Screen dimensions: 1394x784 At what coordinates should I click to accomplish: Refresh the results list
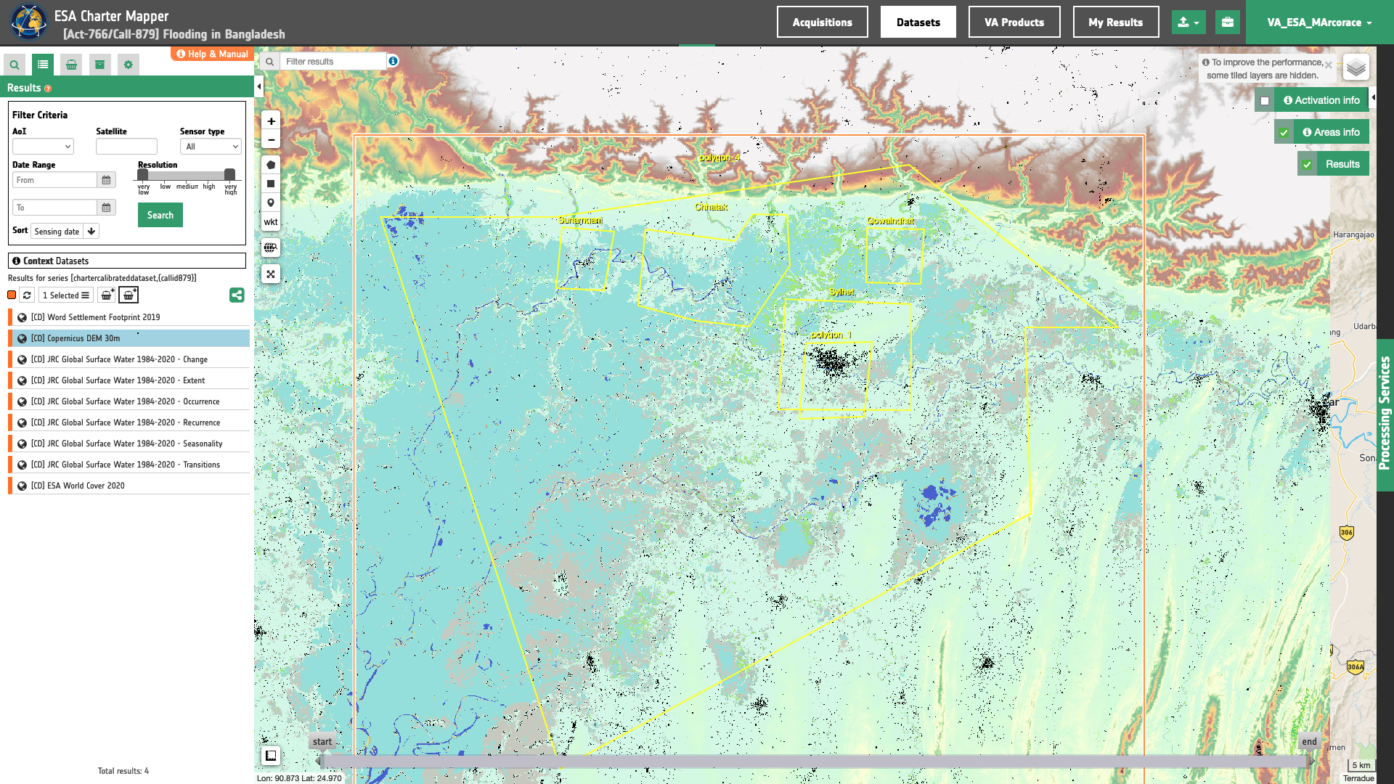[27, 295]
